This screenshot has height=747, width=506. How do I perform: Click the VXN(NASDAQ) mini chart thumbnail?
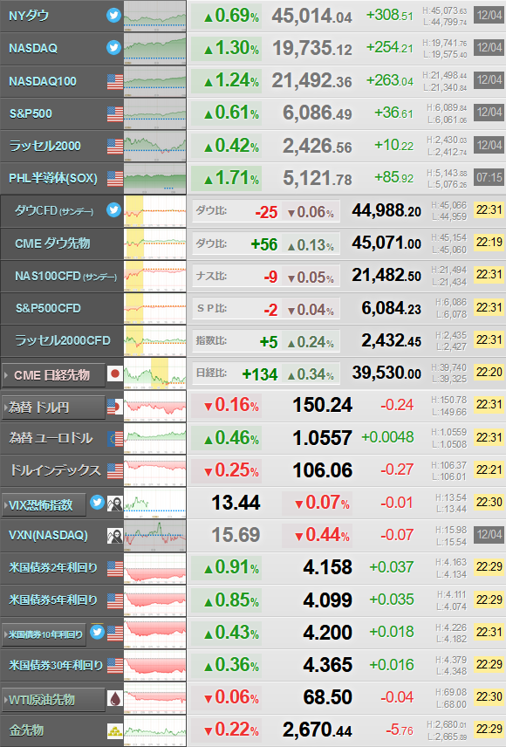click(154, 535)
